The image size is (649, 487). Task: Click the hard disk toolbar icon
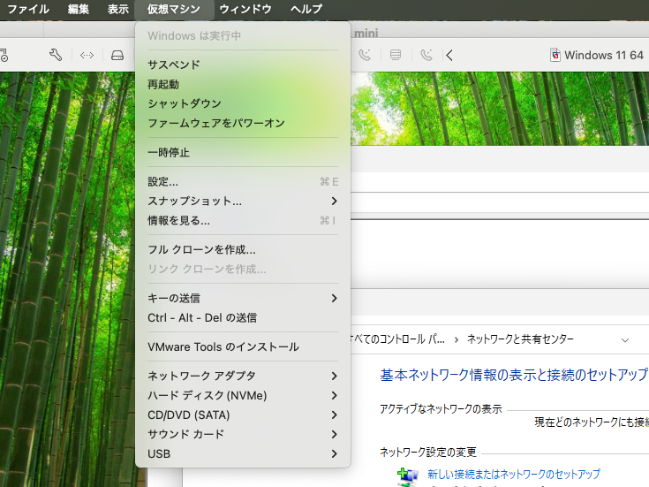(x=117, y=55)
